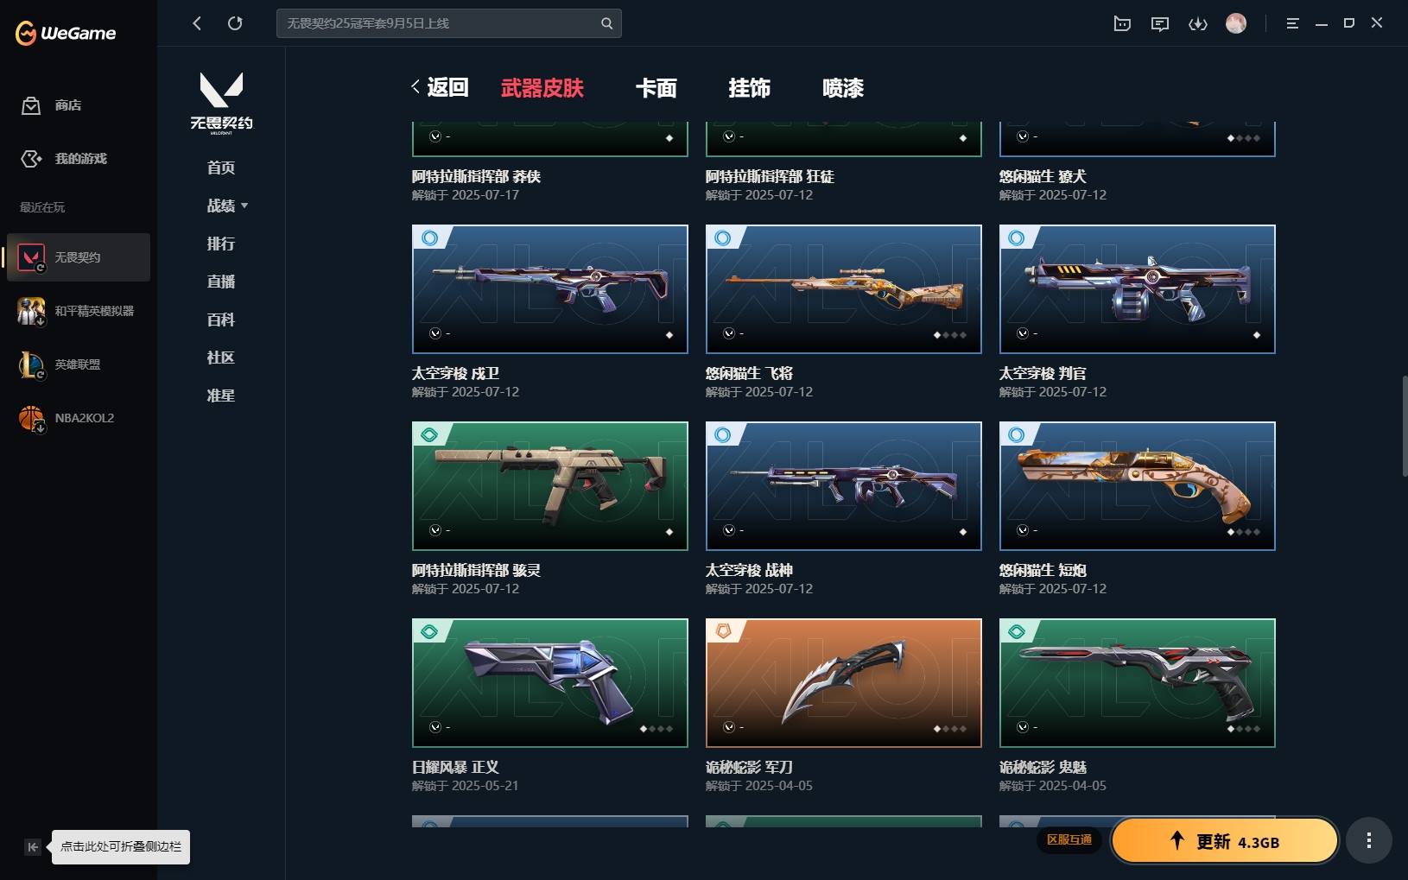Open the 诡秘蛇影 军刀 skin thumbnail
The image size is (1408, 880).
click(x=844, y=683)
